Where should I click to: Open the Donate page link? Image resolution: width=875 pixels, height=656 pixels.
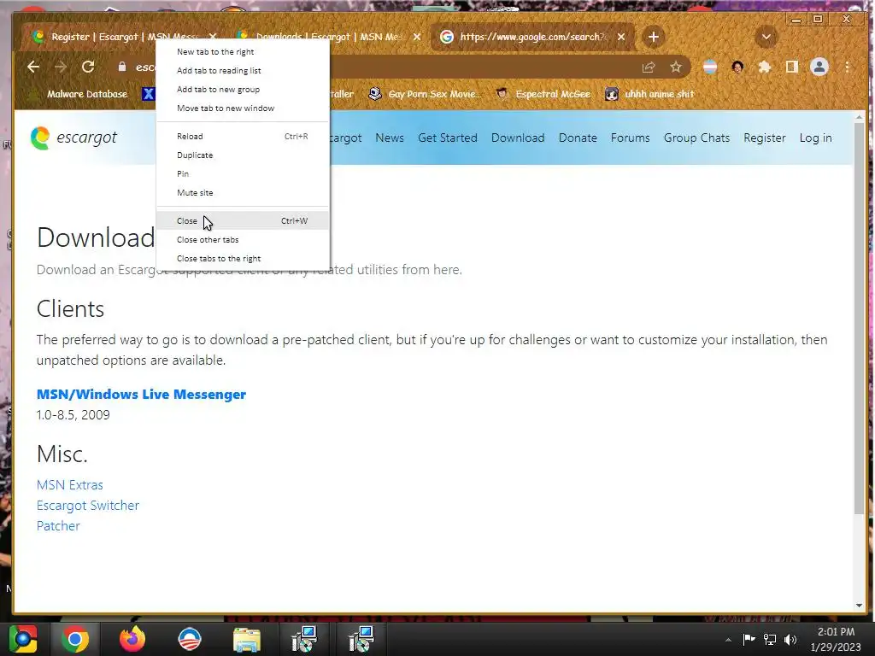point(578,138)
